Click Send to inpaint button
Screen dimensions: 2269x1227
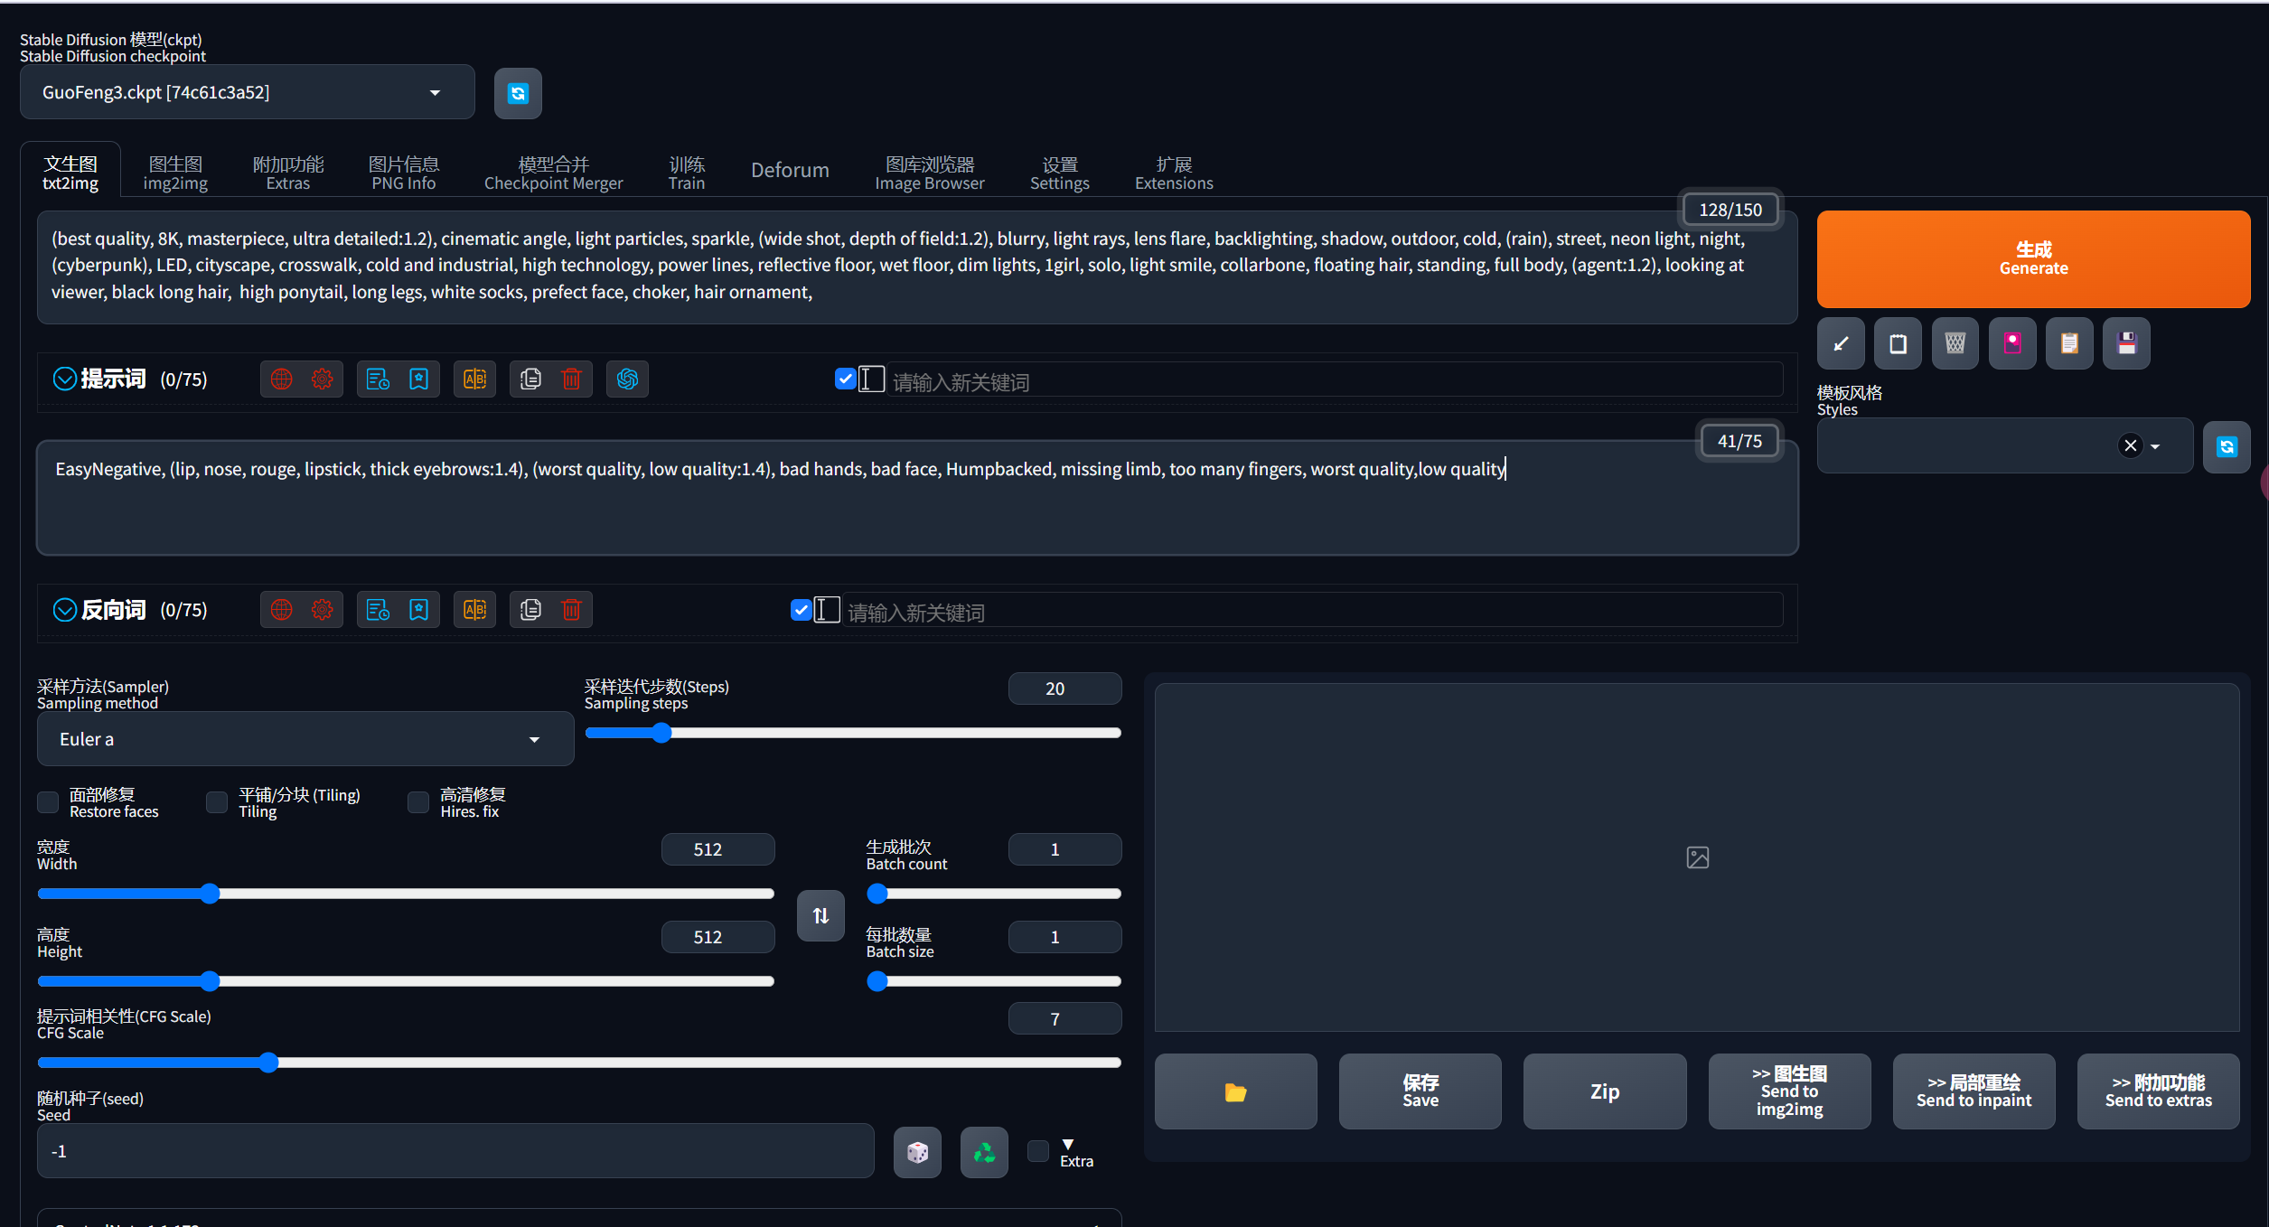(x=1974, y=1091)
